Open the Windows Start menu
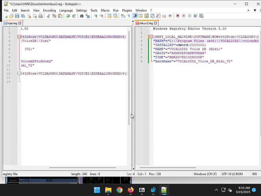Viewport: 261px width, 196px height. coord(97,190)
